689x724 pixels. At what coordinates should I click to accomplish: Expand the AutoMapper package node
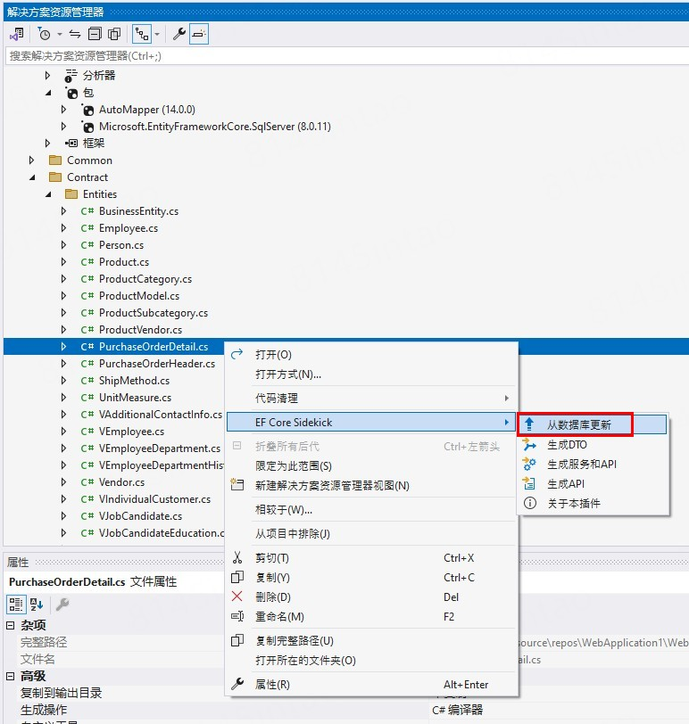[x=64, y=110]
